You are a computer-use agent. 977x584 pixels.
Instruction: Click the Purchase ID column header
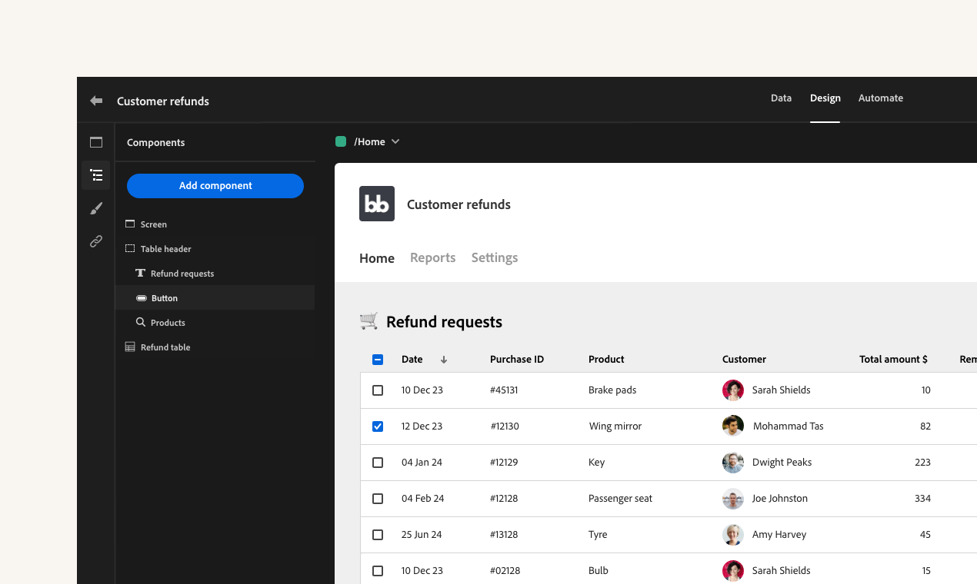click(x=517, y=360)
